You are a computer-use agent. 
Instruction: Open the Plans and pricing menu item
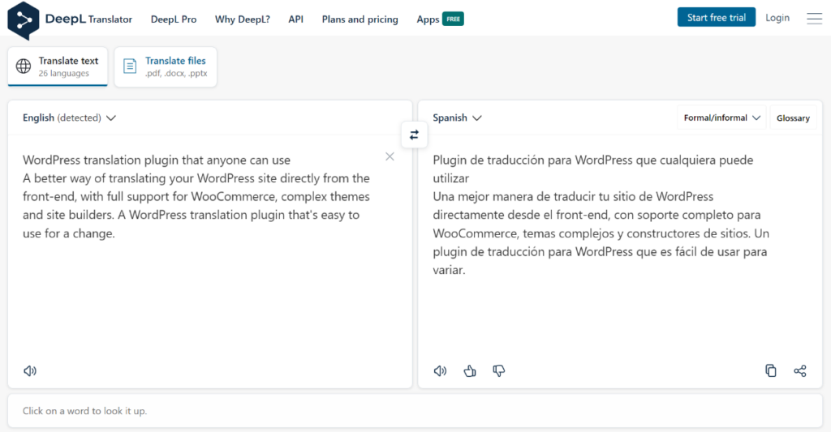coord(360,19)
